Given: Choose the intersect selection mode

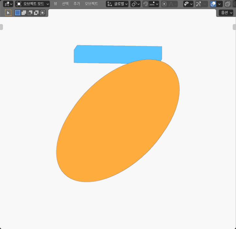Looking at the screenshot, I should (42, 13).
